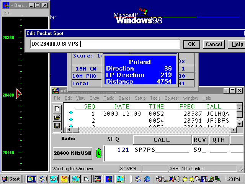Screen dimensions: 245x184
Task: Click the WriteLog taskbar button
Action: click(98, 179)
